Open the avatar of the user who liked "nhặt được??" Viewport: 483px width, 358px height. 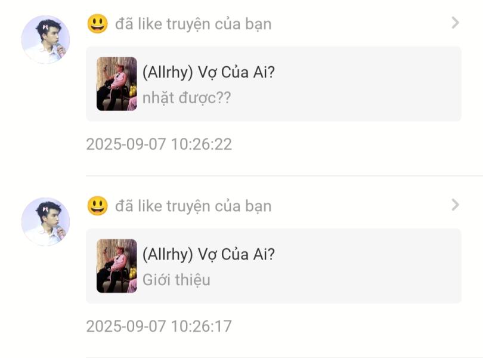coord(45,39)
